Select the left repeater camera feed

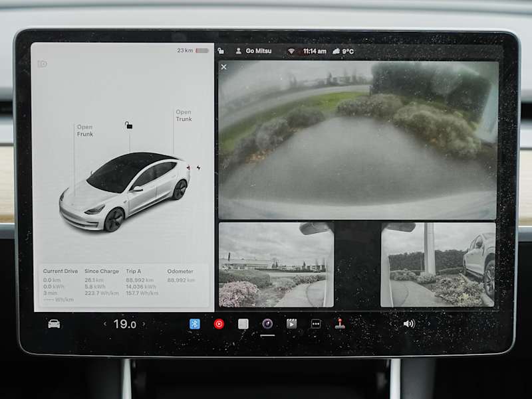pyautogui.click(x=276, y=264)
